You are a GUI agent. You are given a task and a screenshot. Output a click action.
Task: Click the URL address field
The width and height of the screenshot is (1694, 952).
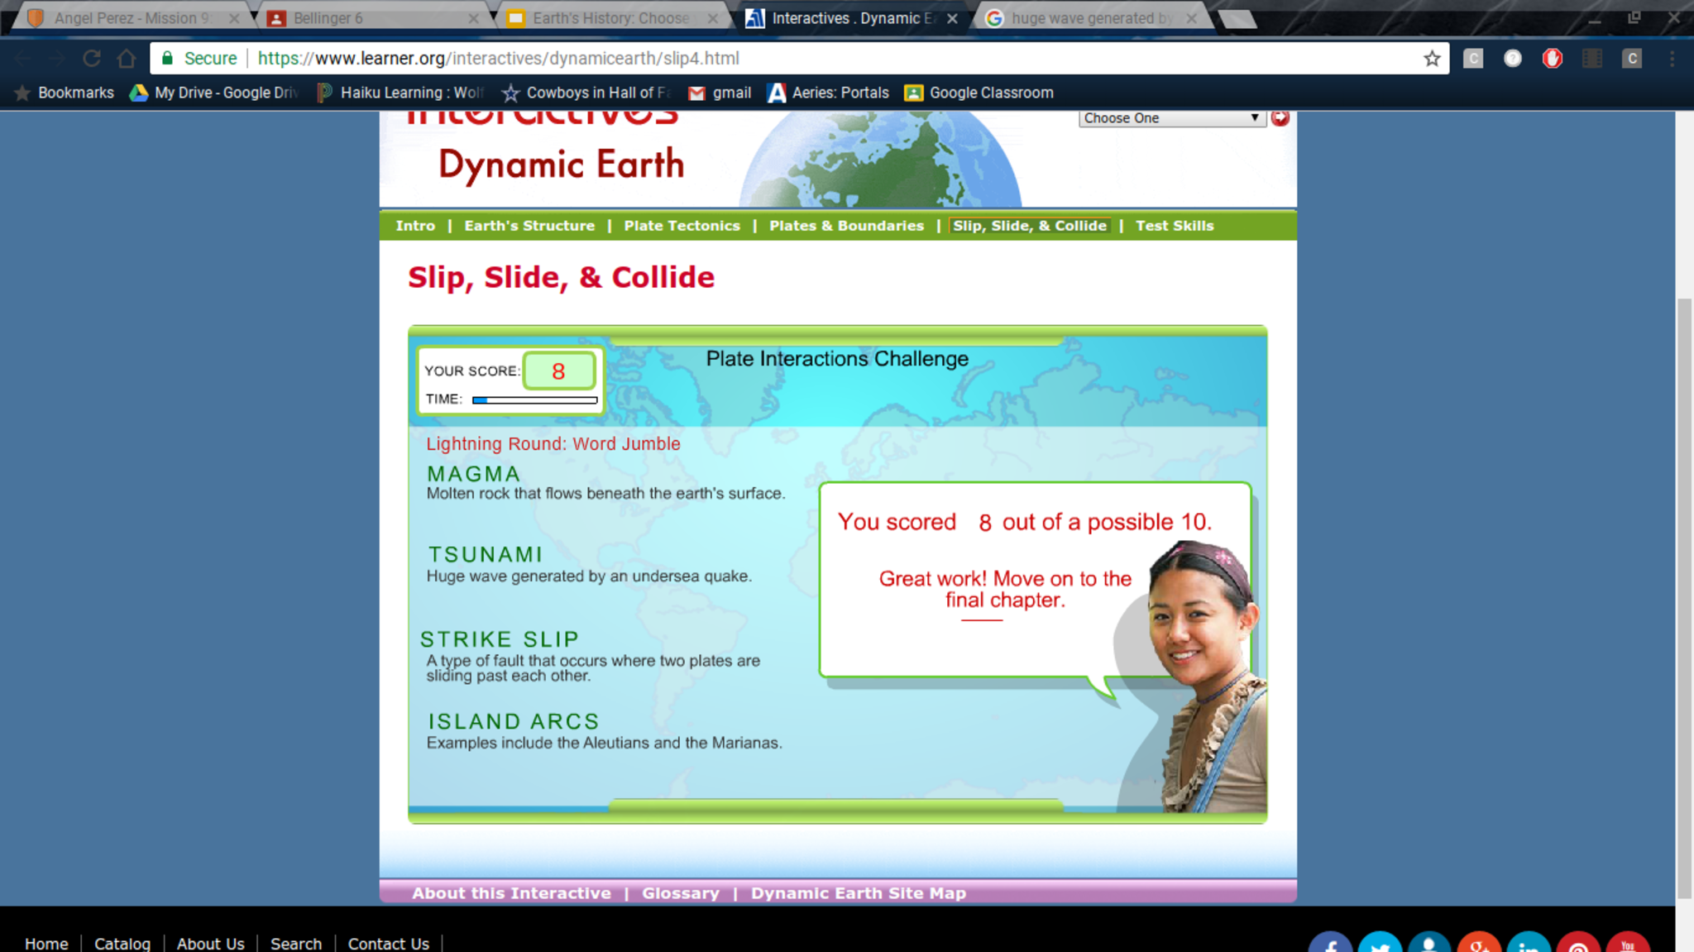[827, 59]
